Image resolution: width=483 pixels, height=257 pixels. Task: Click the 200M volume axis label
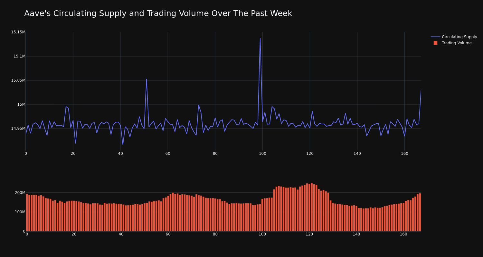click(x=20, y=193)
